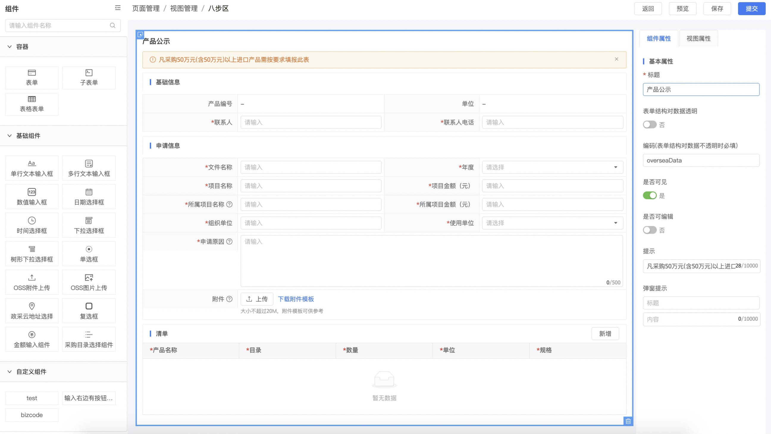Collapse the 基础组件 section

click(x=10, y=136)
